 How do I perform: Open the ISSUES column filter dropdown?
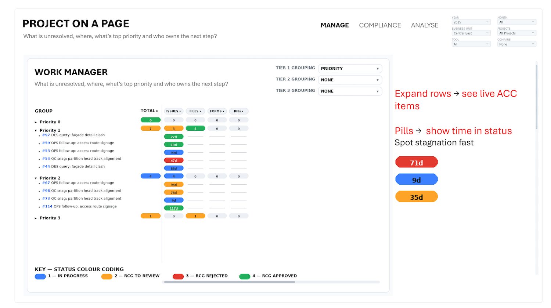[x=173, y=111]
